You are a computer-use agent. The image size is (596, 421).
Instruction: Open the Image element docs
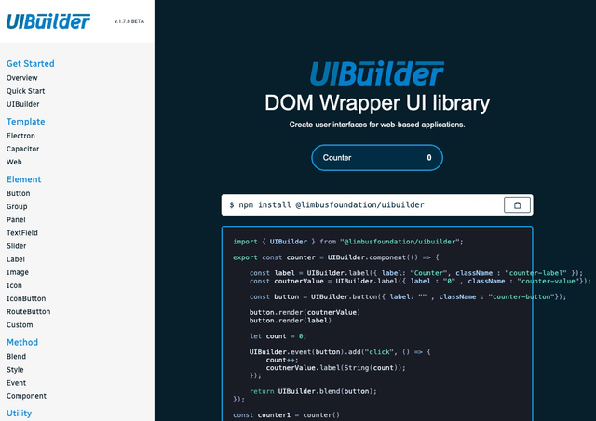click(x=18, y=272)
